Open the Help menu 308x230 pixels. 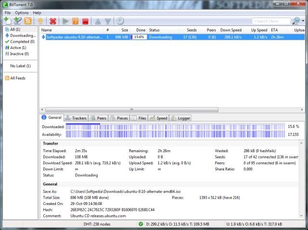[x=37, y=12]
